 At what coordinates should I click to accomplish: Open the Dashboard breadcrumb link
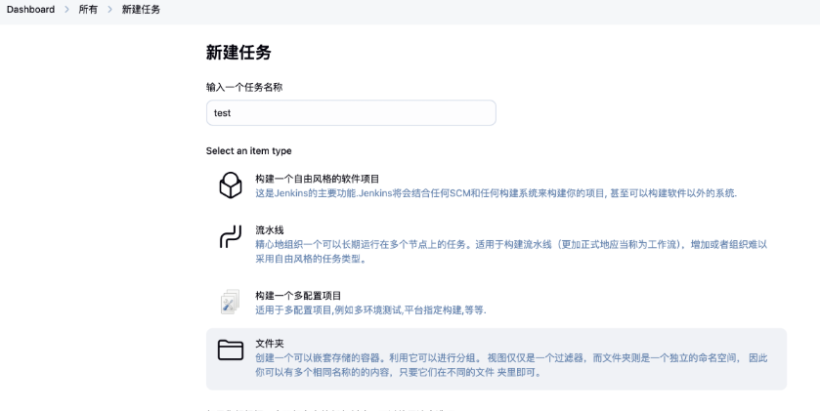pyautogui.click(x=30, y=9)
